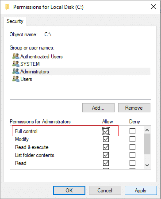Click the Authenticated Users group icon
This screenshot has width=161, height=199.
click(x=16, y=56)
